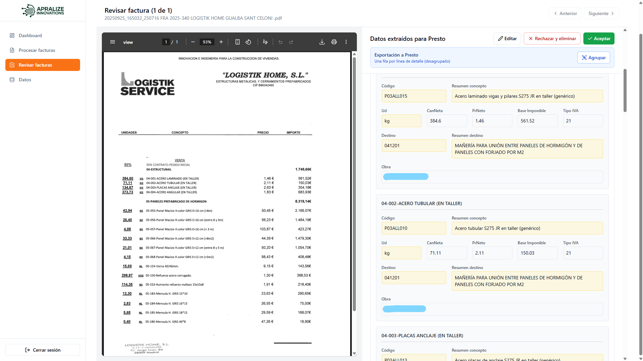Viewport: 643px width, 361px height.
Task: Click the extracted data panel scrollbar
Action: tap(625, 90)
